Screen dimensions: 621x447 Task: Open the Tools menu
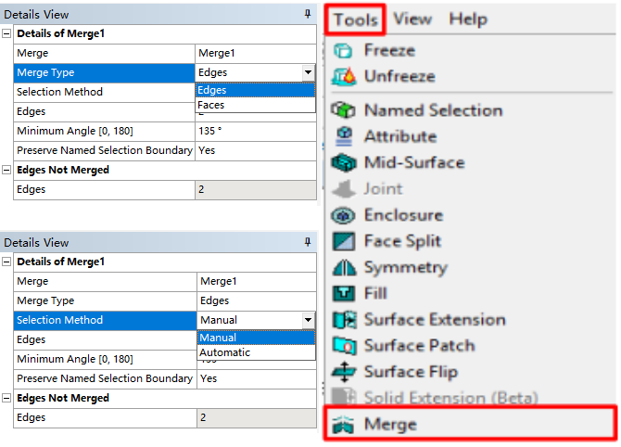(355, 19)
